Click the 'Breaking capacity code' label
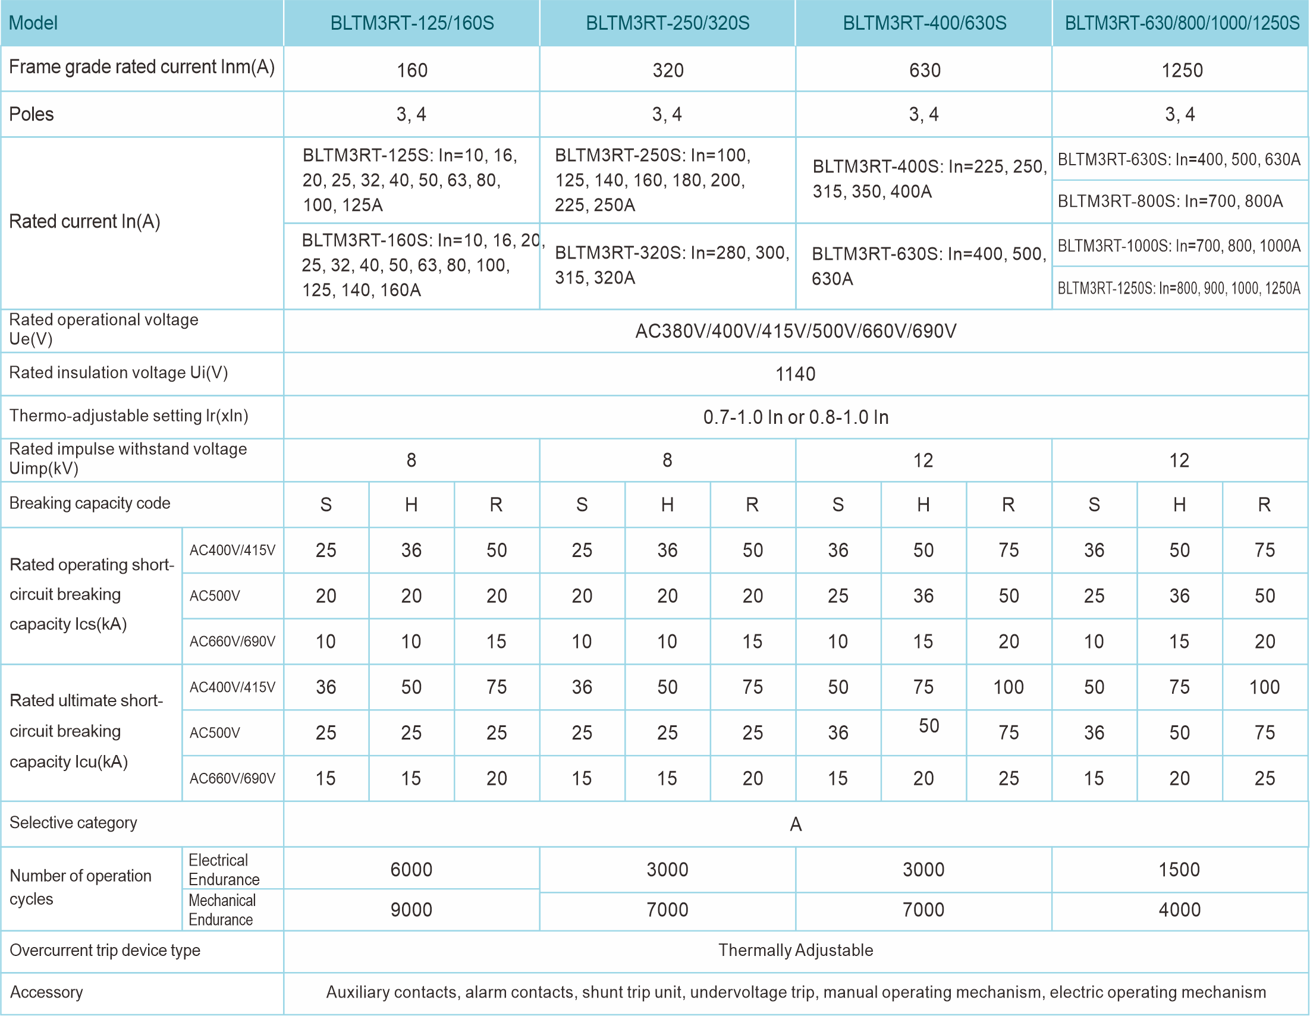Viewport: 1310px width, 1016px height. click(x=89, y=503)
